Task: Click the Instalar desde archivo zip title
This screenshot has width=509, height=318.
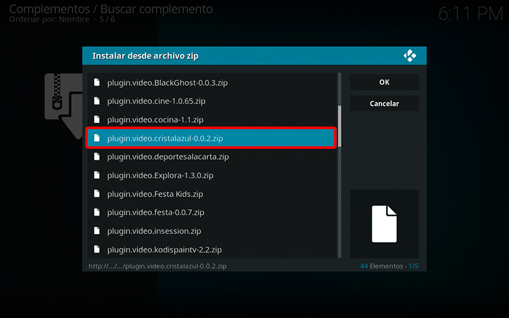Action: click(145, 56)
